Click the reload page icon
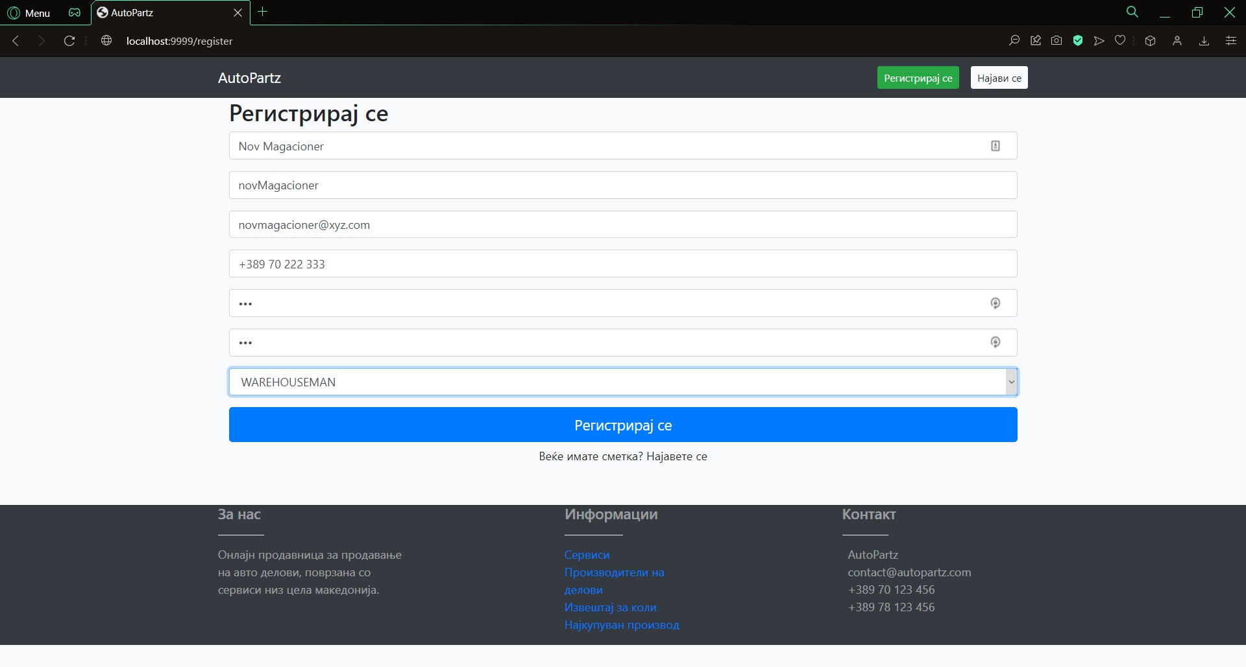This screenshot has height=667, width=1246. tap(69, 41)
